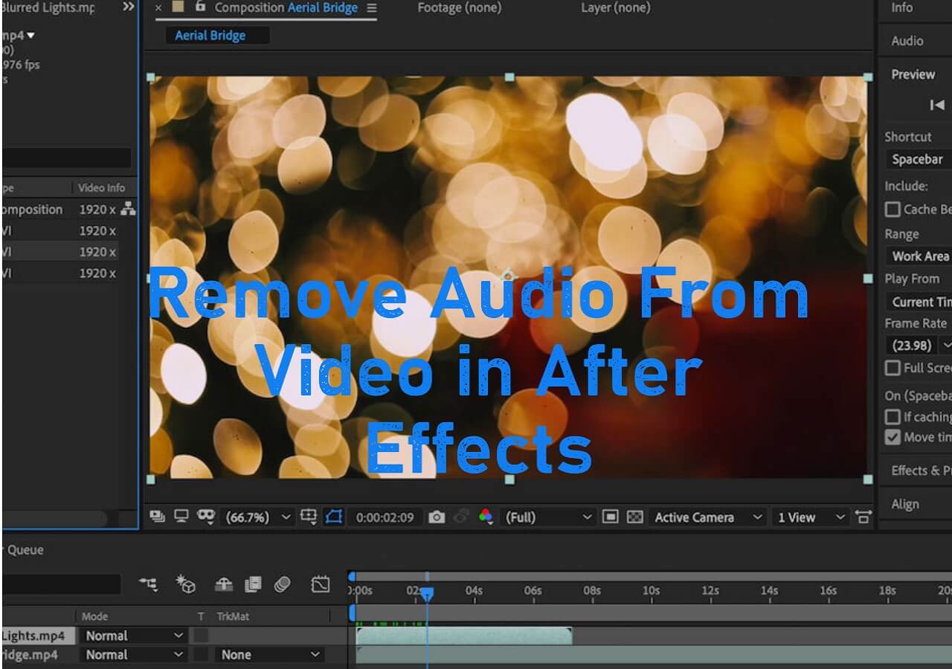Check the Full Screen option
The width and height of the screenshot is (952, 669).
click(x=892, y=368)
